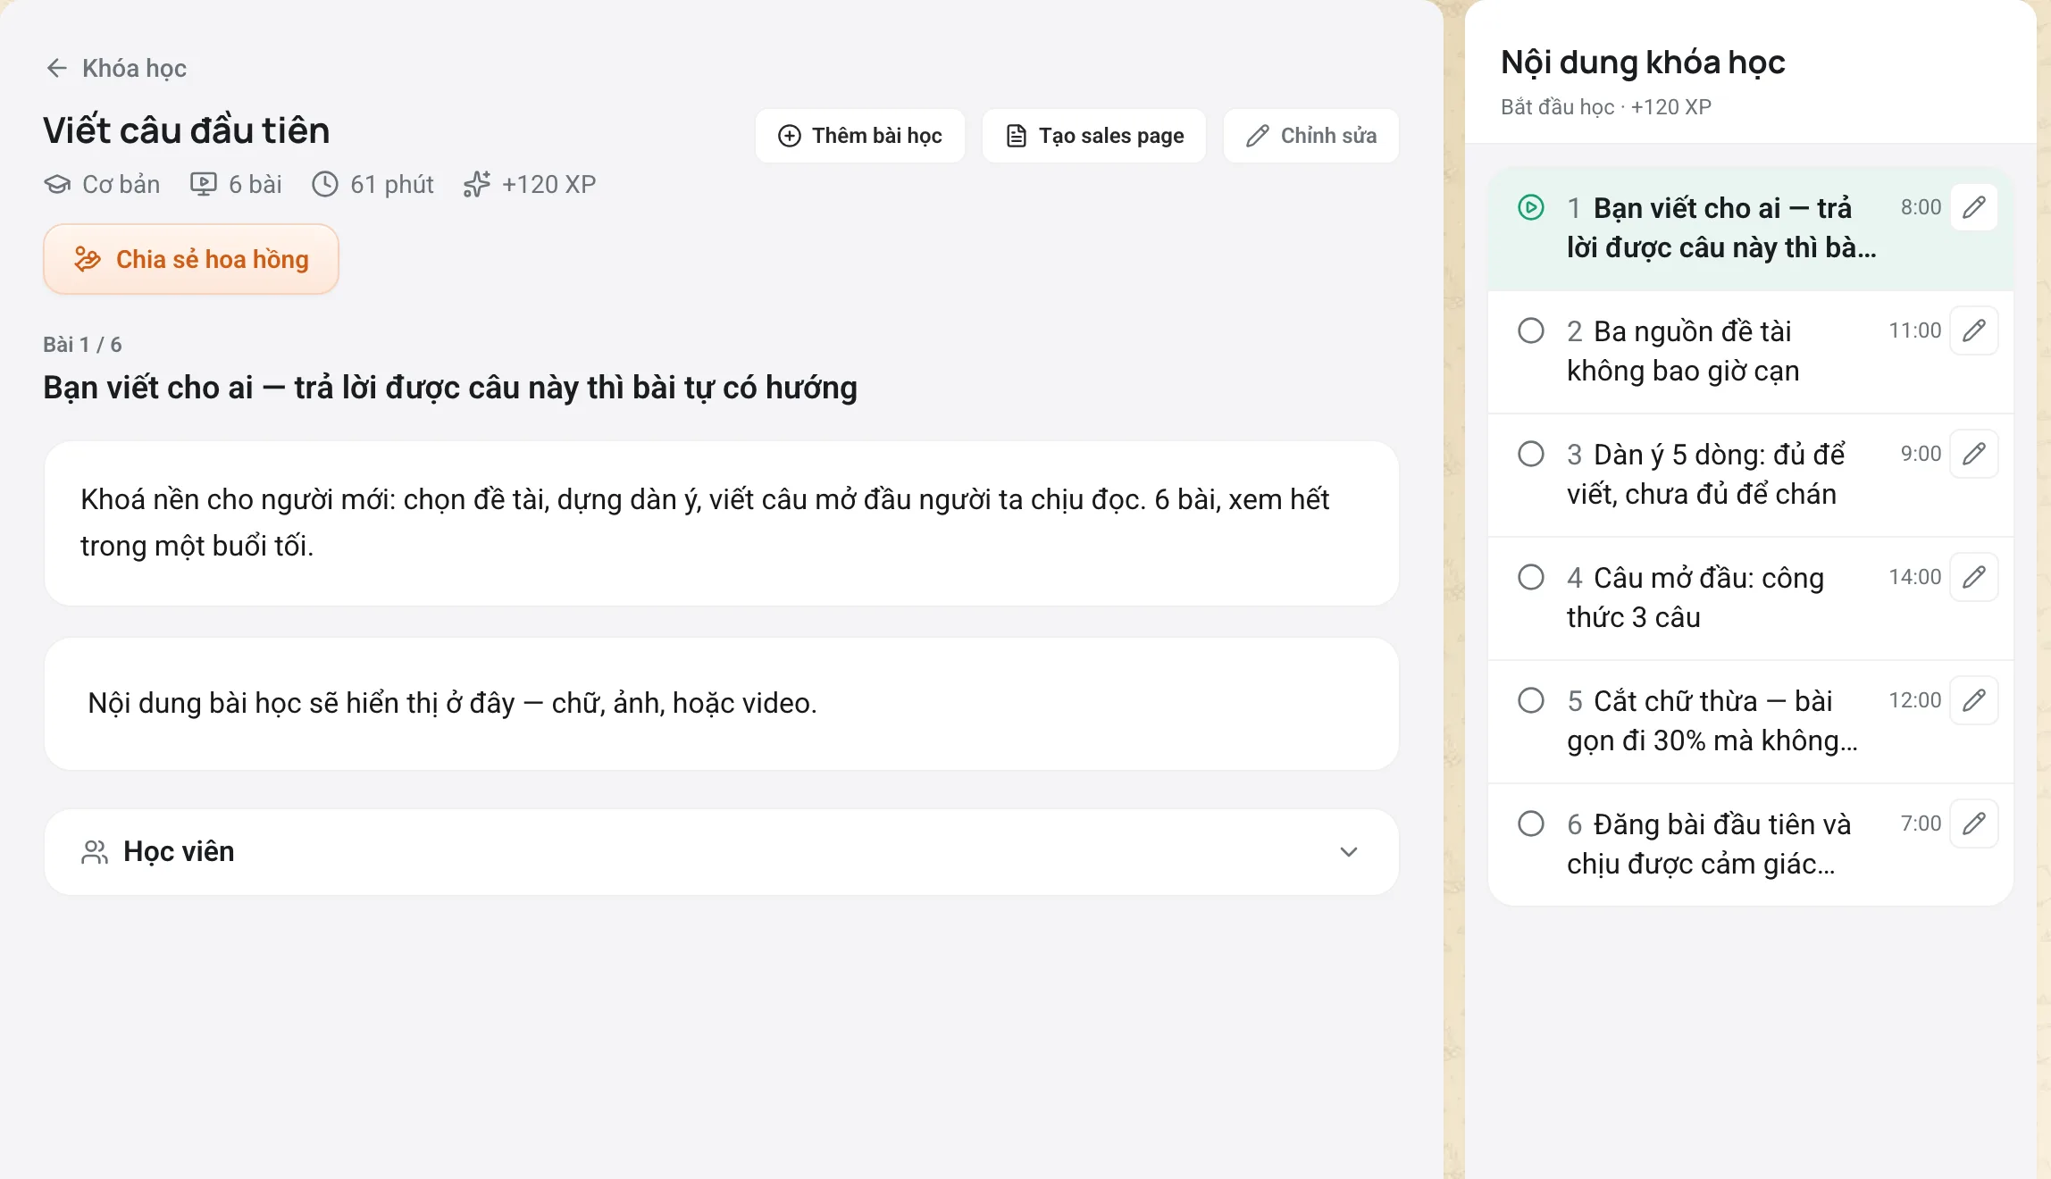2051x1179 pixels.
Task: Edit lesson 6 Đăng bài đầu tiên
Action: click(1974, 824)
